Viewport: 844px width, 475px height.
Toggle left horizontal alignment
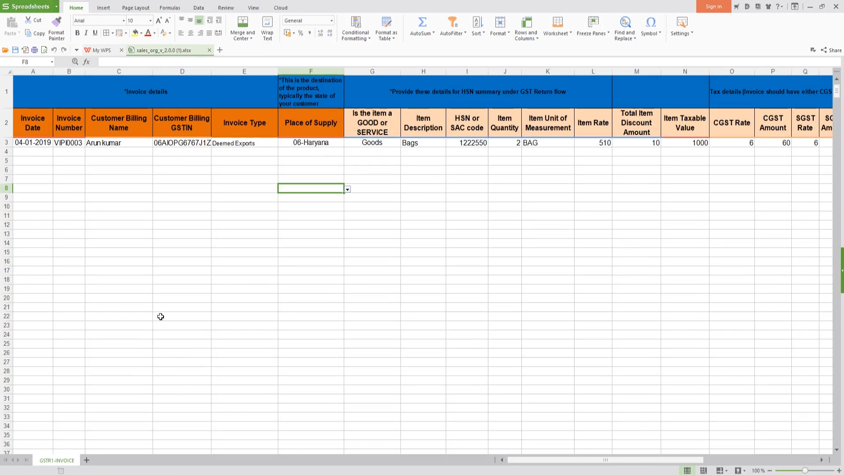click(181, 33)
